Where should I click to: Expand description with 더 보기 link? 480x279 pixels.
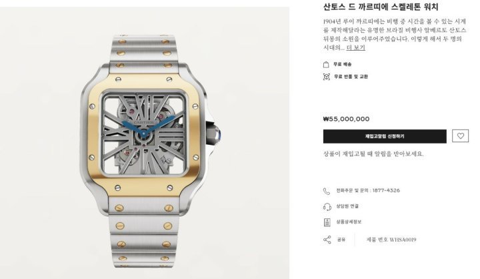[356, 47]
